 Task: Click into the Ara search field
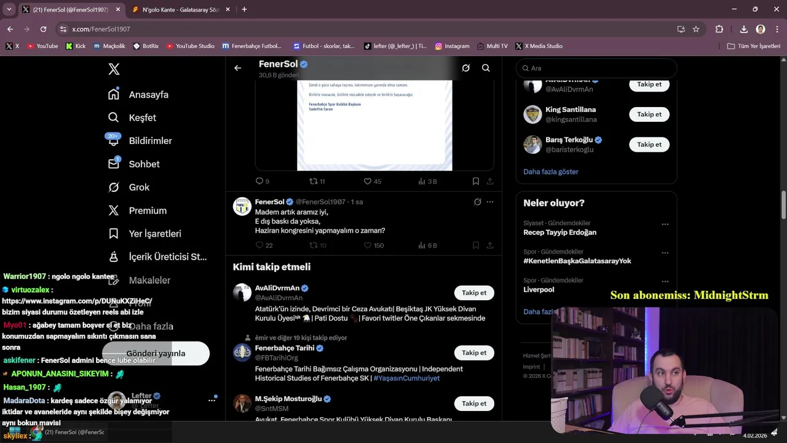click(596, 68)
